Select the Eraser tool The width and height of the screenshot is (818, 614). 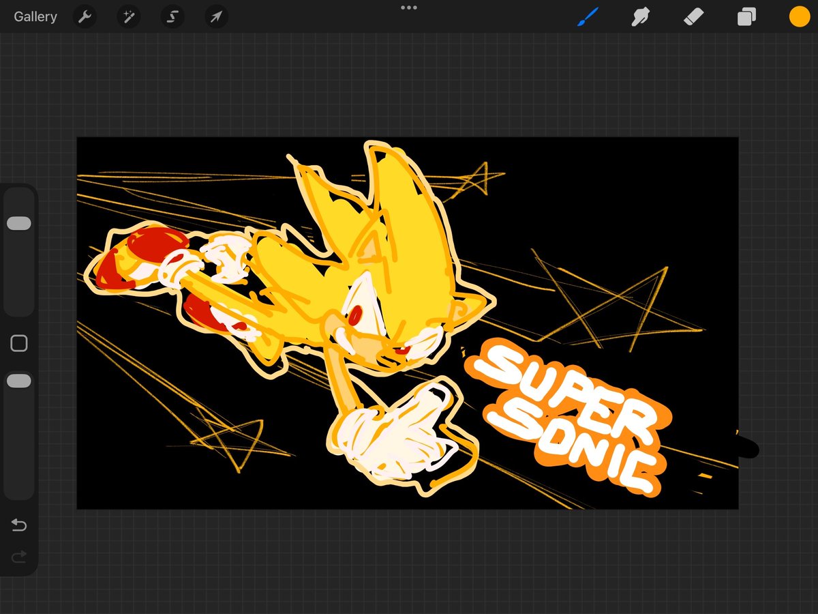[693, 17]
